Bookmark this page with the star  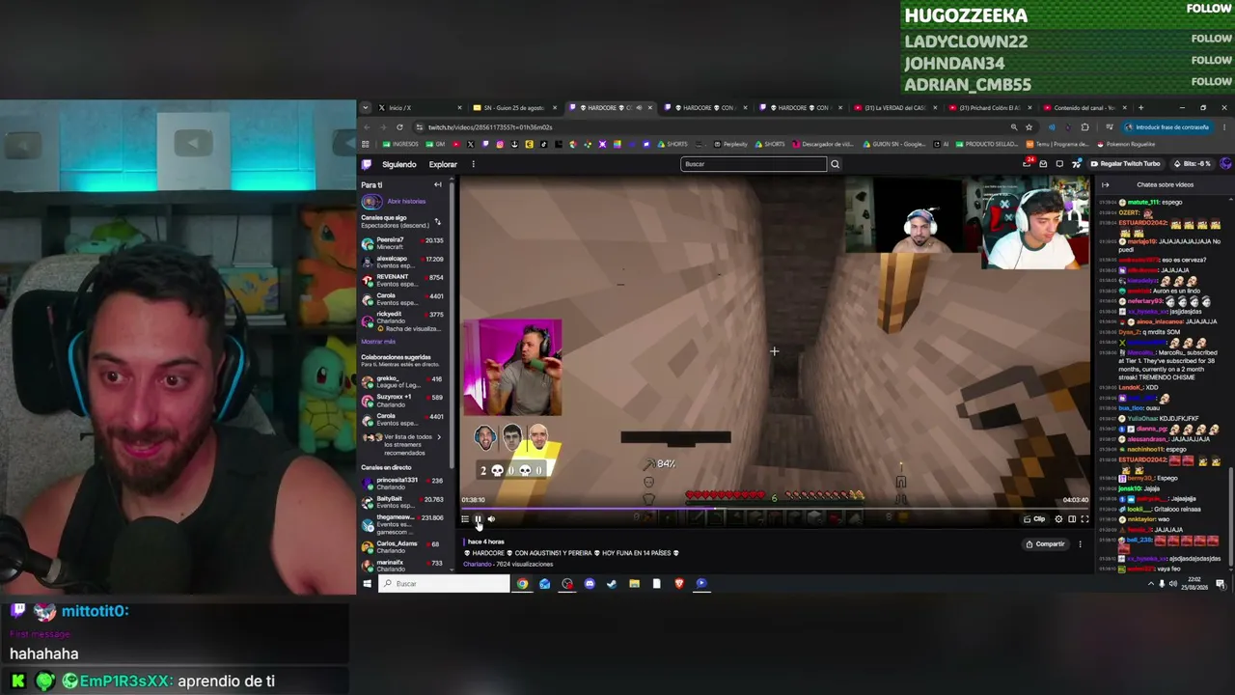(x=1029, y=127)
